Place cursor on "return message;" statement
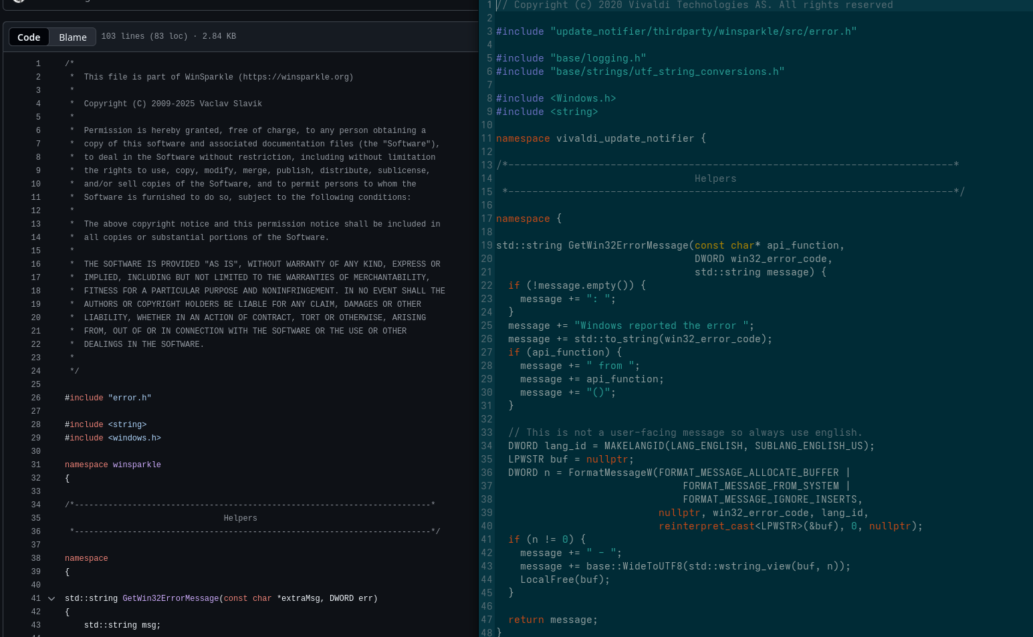Screen dimensions: 1033x637 point(552,620)
